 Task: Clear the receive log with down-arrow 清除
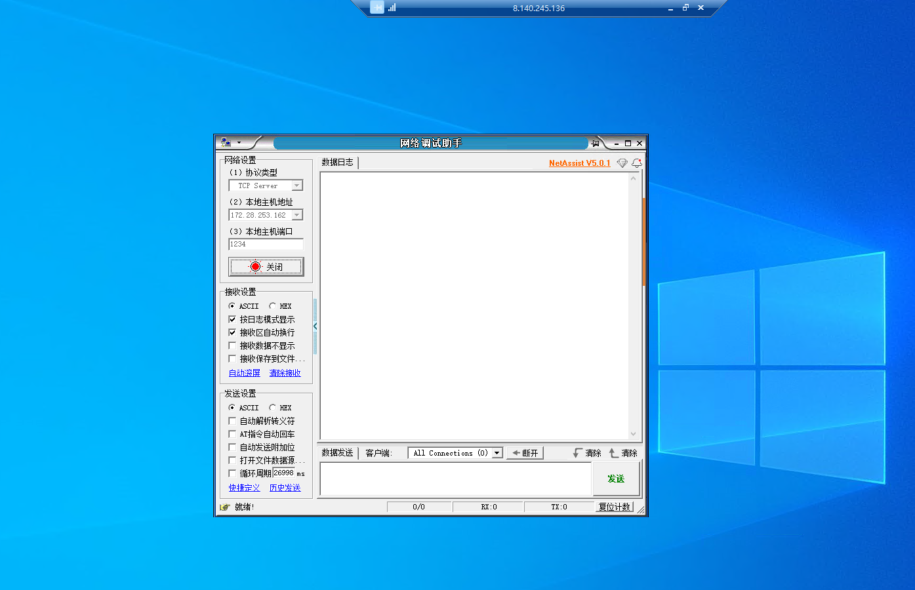pos(587,453)
